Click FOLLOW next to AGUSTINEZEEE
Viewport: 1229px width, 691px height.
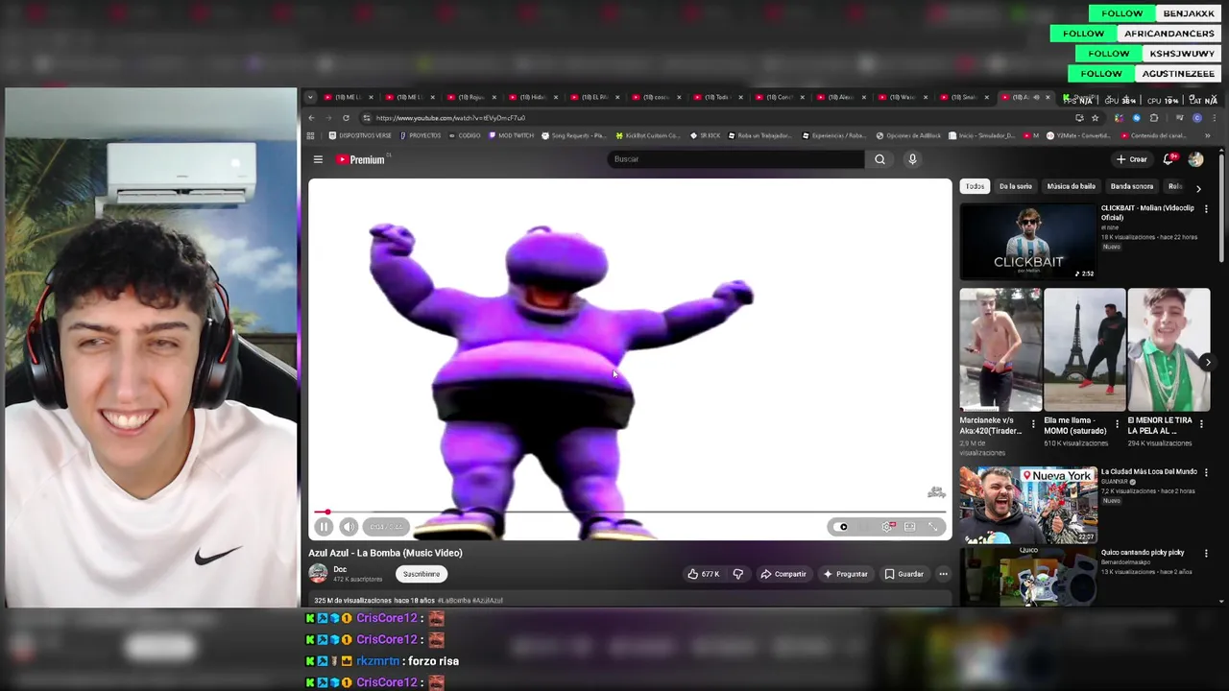pyautogui.click(x=1101, y=74)
